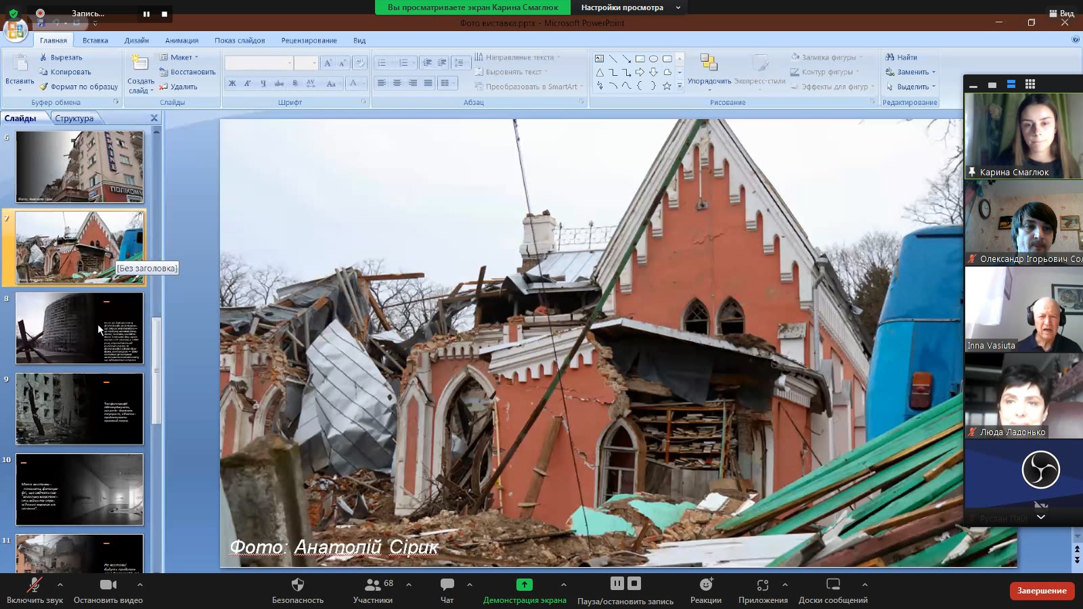Unmute via Включить звук microphone
This screenshot has height=609, width=1083.
[x=35, y=591]
